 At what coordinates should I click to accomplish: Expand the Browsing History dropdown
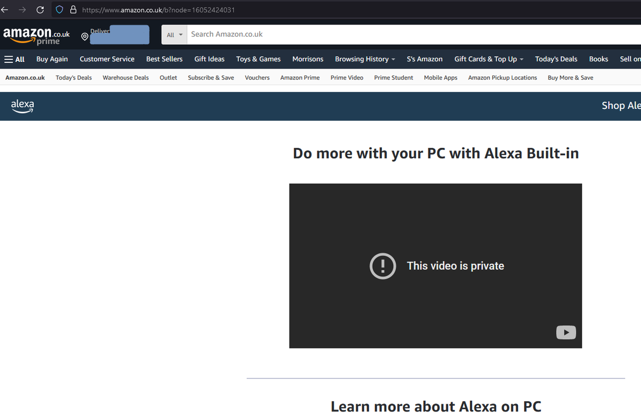click(x=365, y=59)
